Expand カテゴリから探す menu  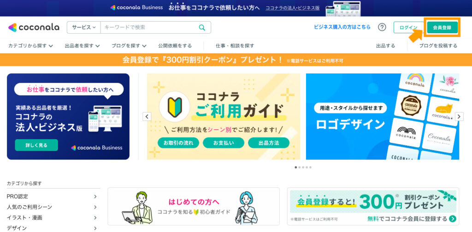pos(31,46)
